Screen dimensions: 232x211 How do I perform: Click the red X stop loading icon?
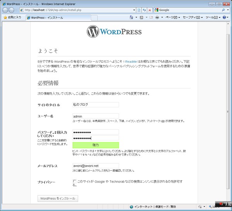tap(150, 10)
